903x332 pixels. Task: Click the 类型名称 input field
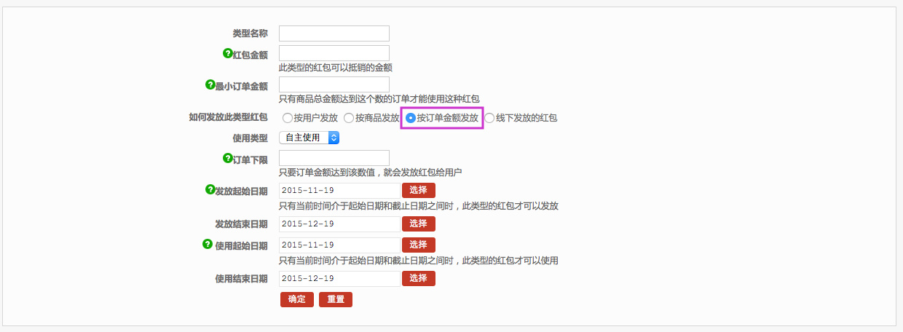click(x=334, y=33)
